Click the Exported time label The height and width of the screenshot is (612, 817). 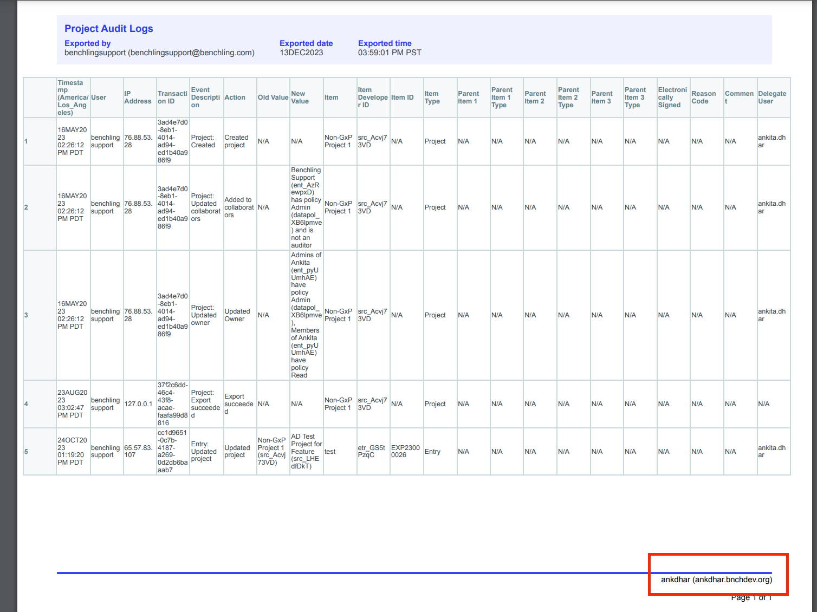[385, 43]
